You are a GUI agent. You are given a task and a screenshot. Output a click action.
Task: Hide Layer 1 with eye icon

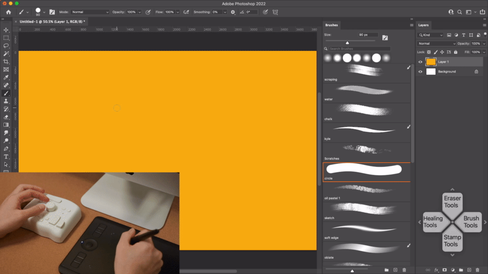click(420, 62)
